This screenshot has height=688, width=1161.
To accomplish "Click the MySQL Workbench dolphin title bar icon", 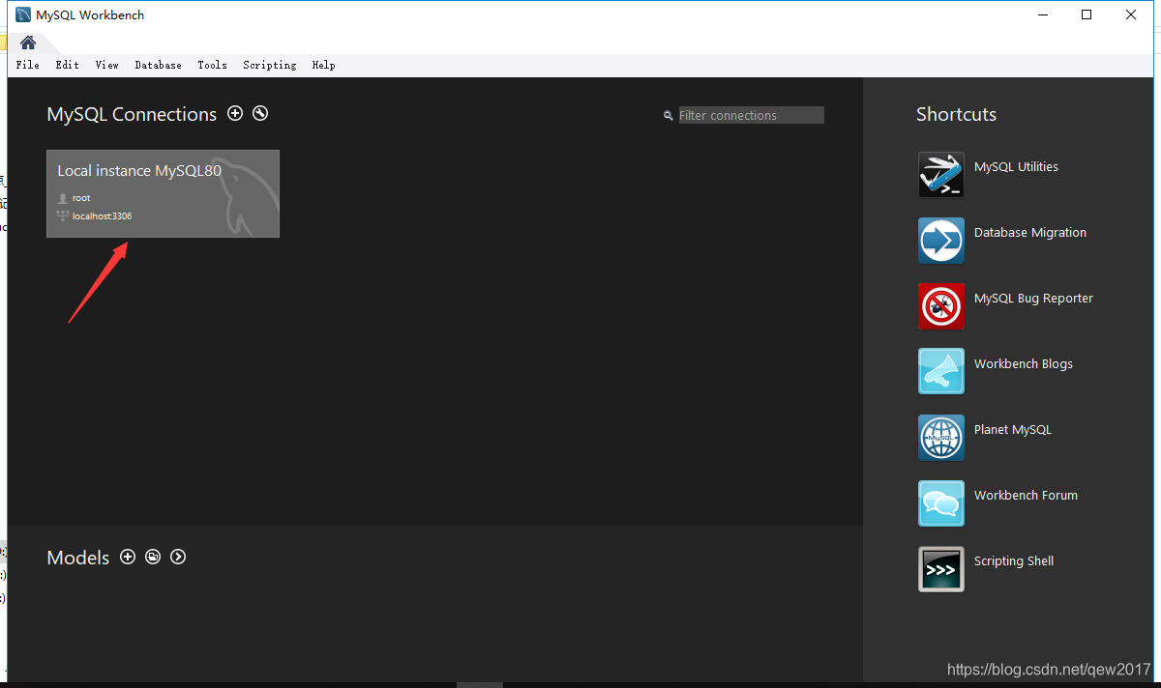I will point(23,14).
